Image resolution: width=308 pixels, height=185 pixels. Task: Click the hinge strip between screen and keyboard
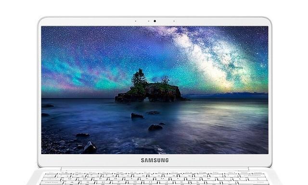coord(155,169)
